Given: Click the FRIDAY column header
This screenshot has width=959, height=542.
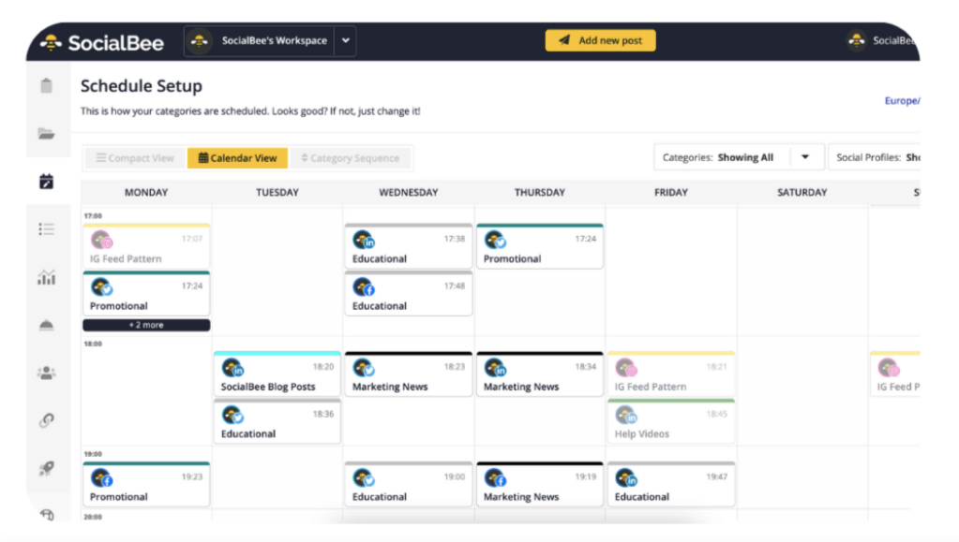Looking at the screenshot, I should 671,193.
